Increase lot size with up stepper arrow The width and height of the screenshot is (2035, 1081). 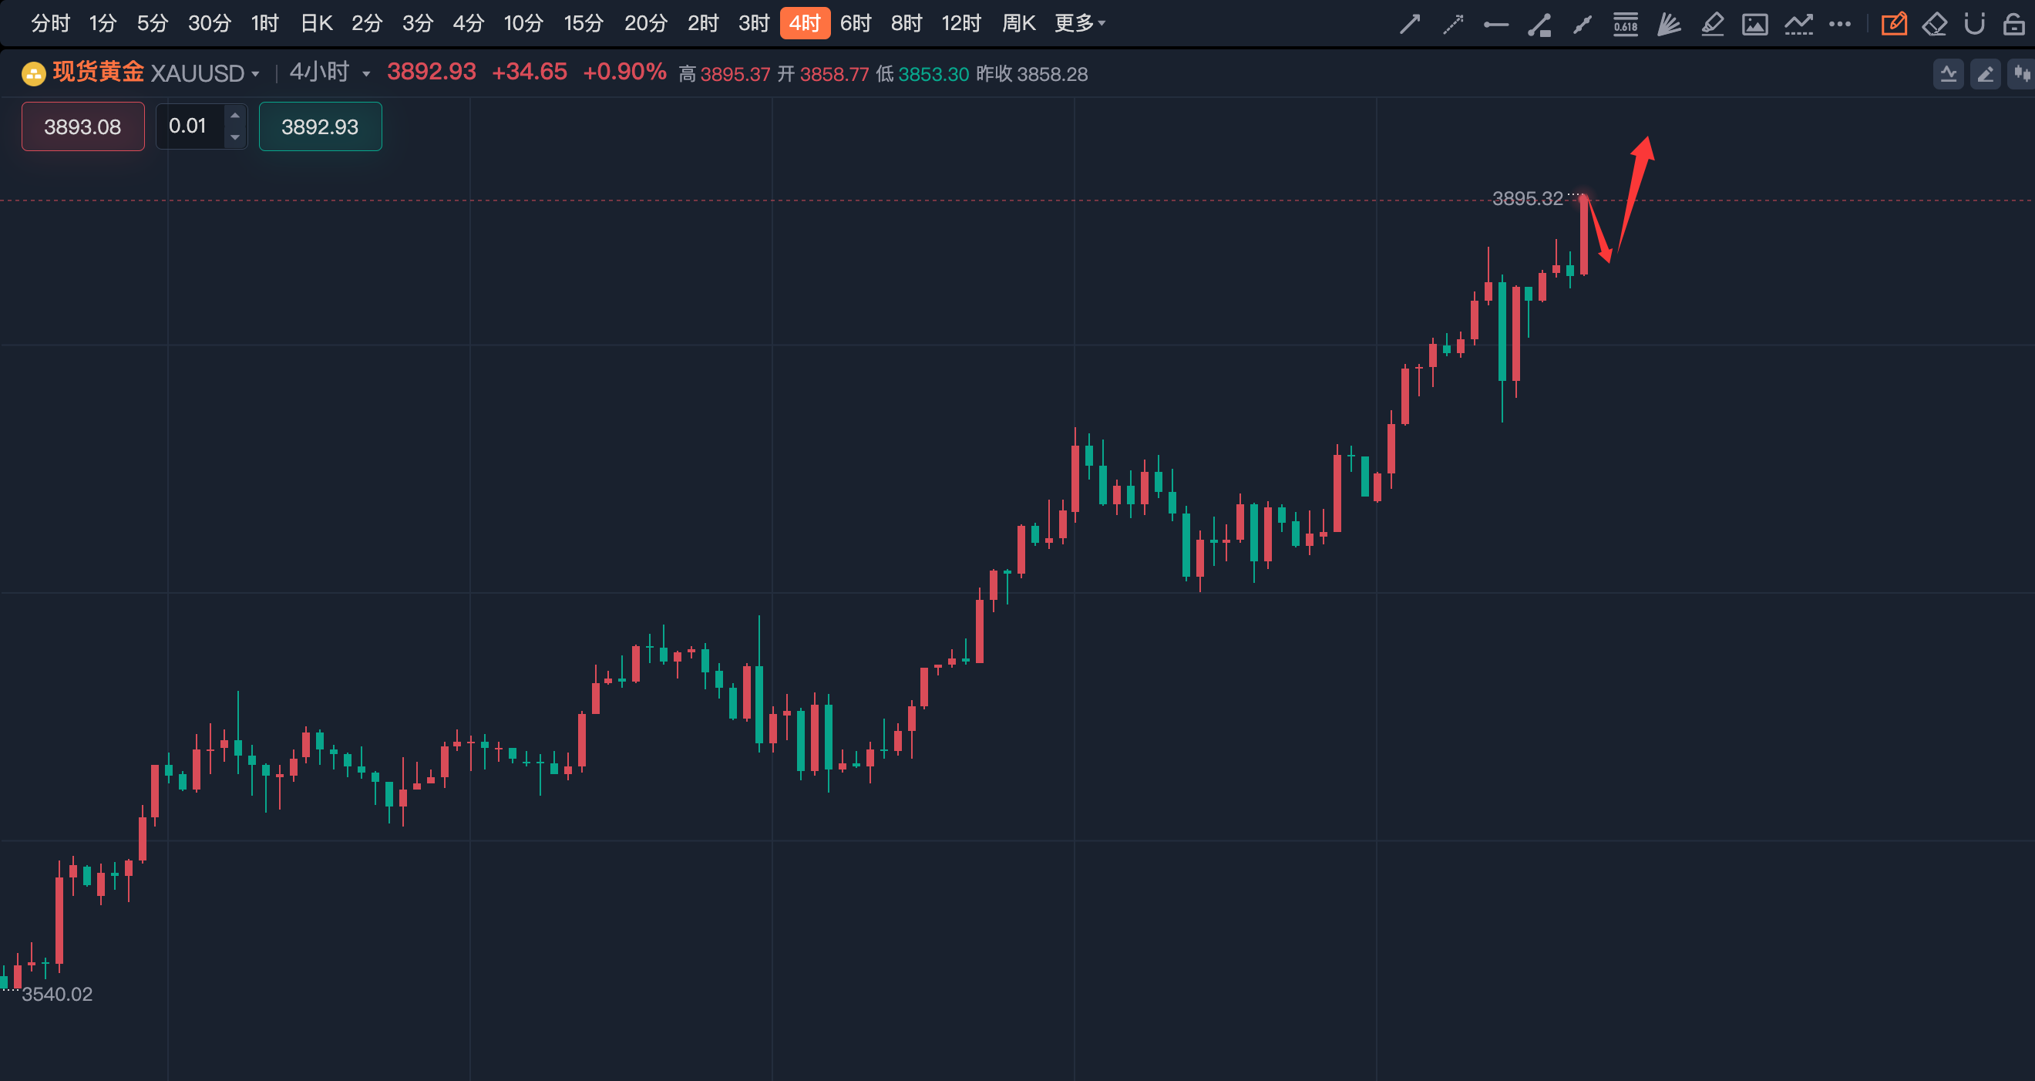pyautogui.click(x=234, y=116)
